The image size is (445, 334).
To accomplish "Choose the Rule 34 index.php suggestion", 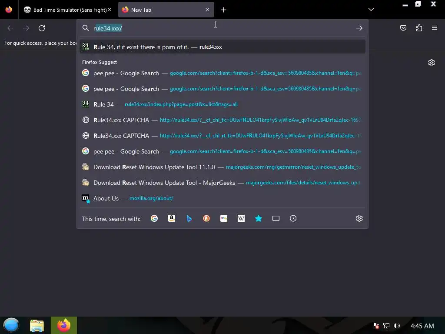I will [222, 104].
